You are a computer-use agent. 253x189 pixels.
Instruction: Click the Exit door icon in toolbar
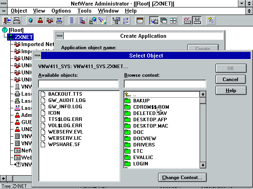pos(7,20)
